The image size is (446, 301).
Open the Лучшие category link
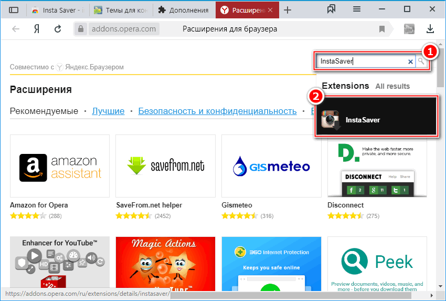pyautogui.click(x=108, y=111)
